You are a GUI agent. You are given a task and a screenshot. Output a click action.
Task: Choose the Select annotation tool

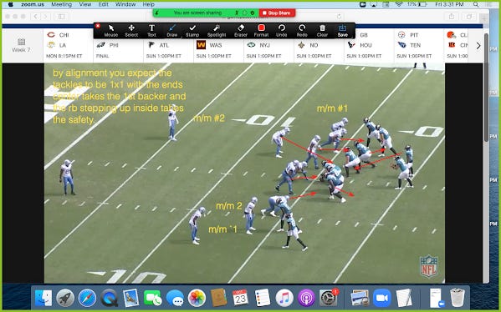coord(131,31)
